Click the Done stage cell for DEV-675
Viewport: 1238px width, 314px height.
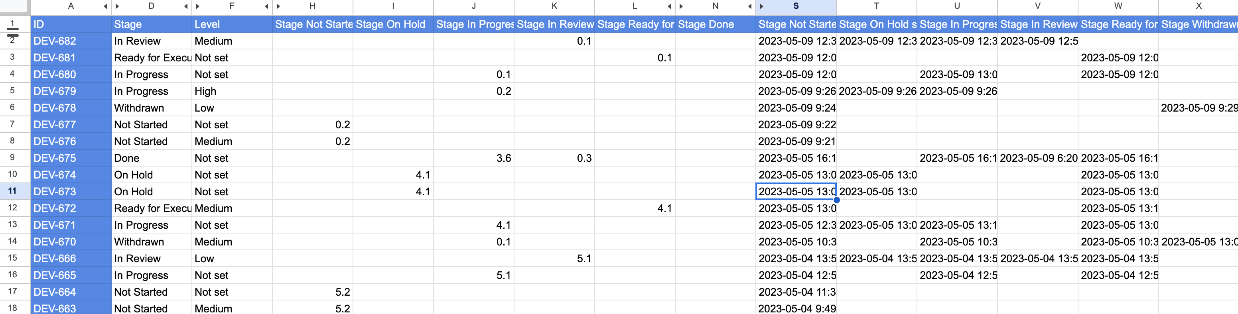[x=152, y=158]
